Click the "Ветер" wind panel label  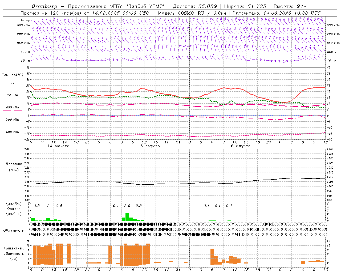pos(25,20)
